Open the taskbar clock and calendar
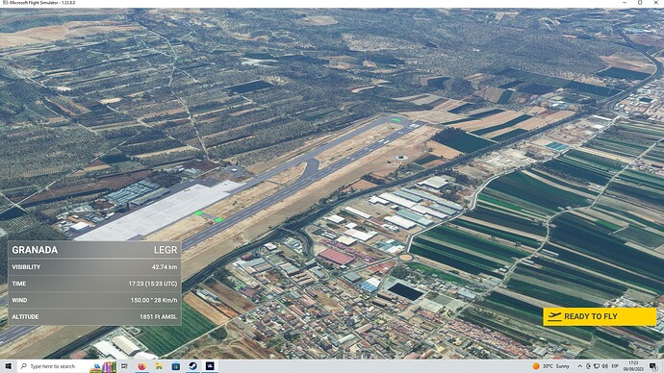The width and height of the screenshot is (664, 373). pos(633,366)
